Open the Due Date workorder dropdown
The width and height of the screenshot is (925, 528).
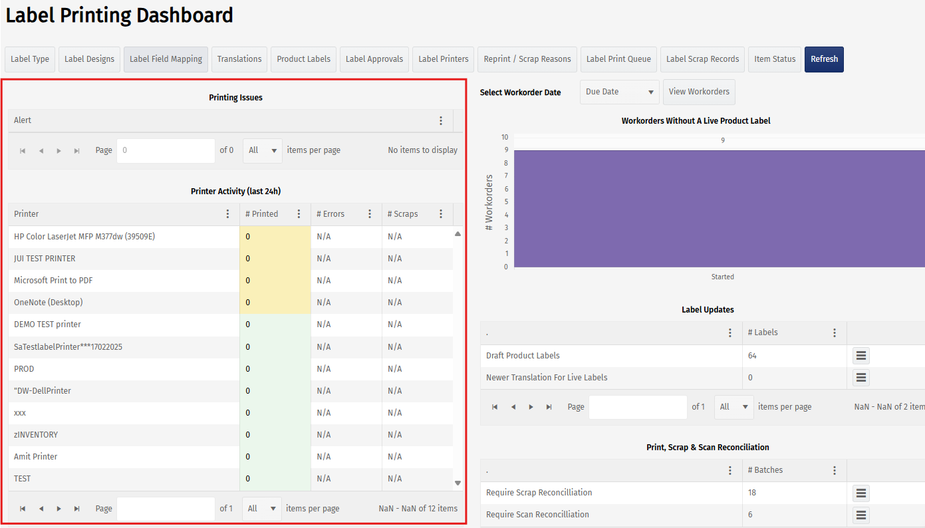click(x=620, y=92)
